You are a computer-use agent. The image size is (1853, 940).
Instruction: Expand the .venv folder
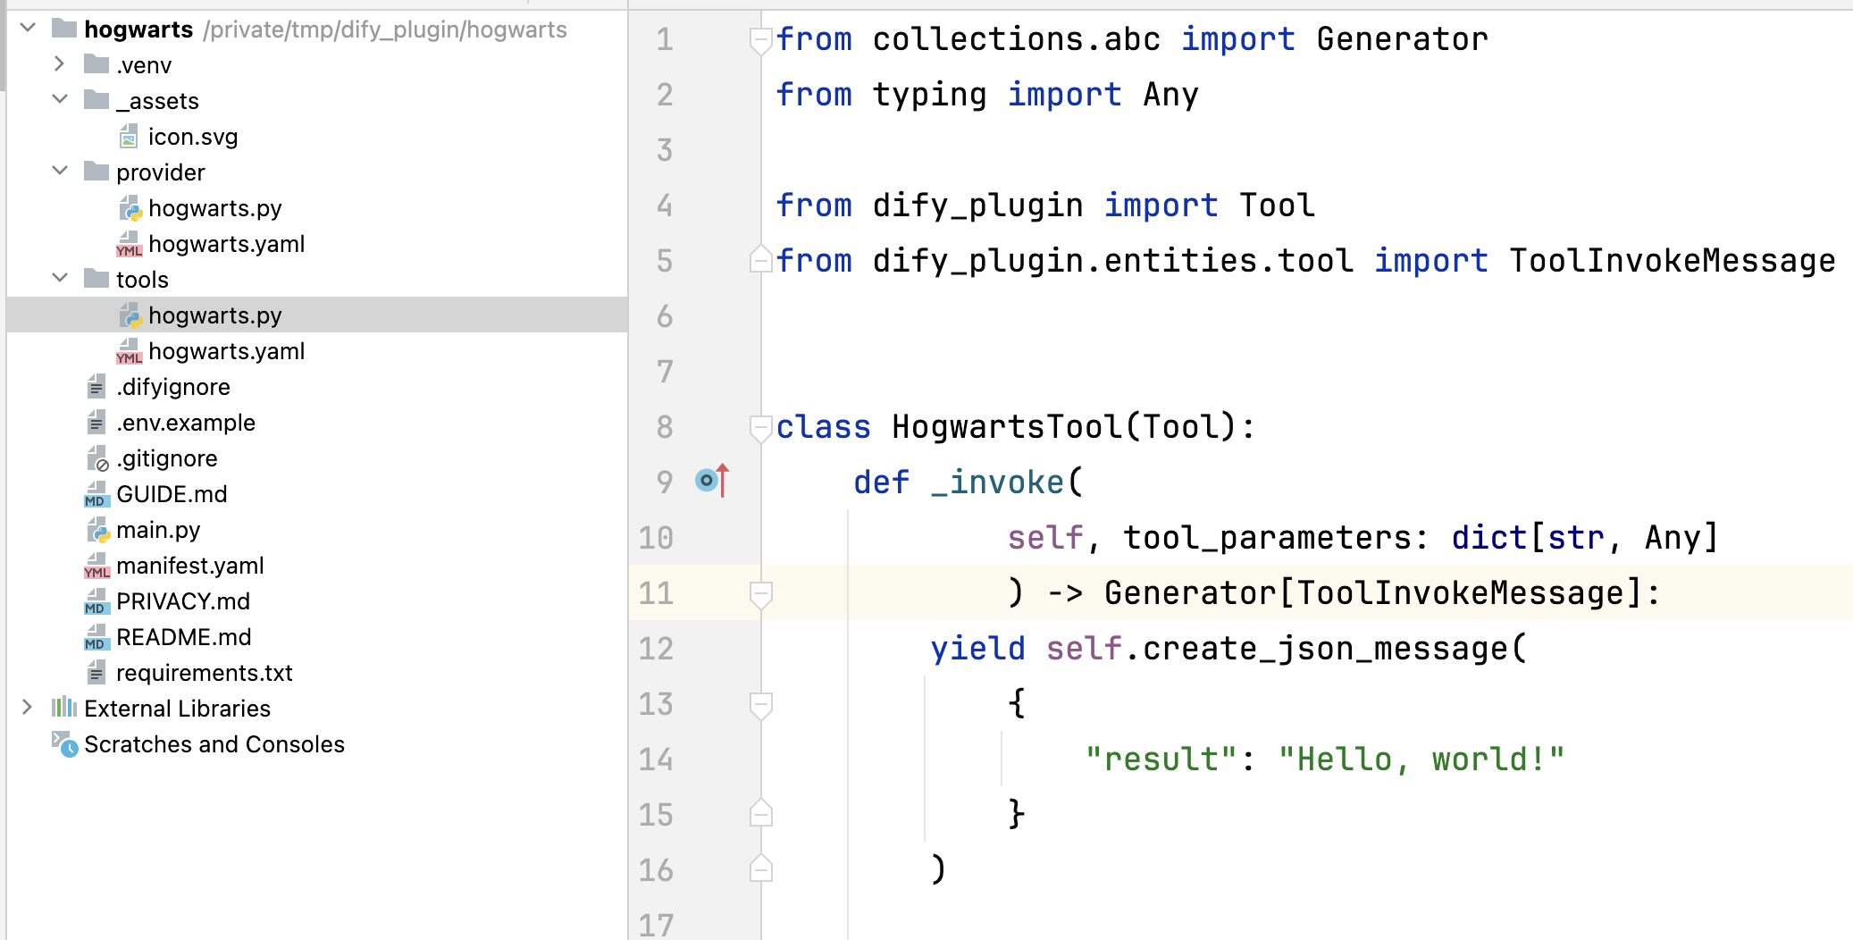coord(60,64)
